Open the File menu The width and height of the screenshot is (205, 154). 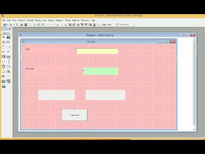click(4, 20)
